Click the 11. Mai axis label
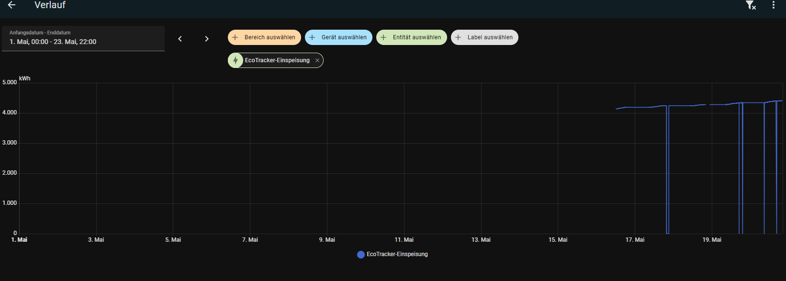This screenshot has width=786, height=281. pyautogui.click(x=404, y=240)
